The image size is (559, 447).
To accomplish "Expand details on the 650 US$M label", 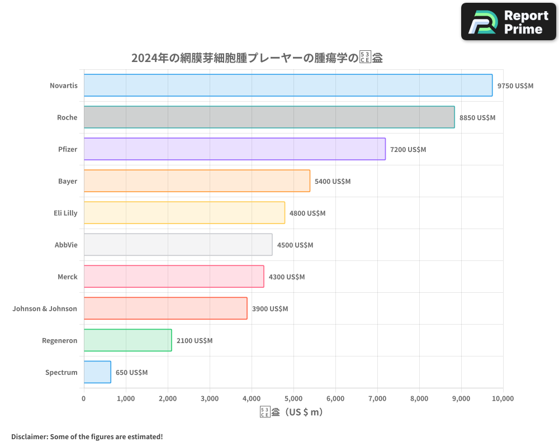I will (132, 372).
